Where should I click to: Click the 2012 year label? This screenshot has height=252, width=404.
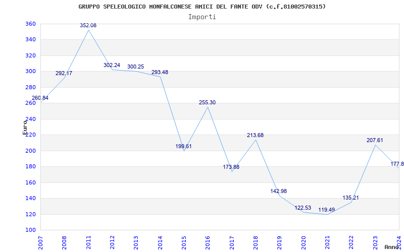coord(112,242)
